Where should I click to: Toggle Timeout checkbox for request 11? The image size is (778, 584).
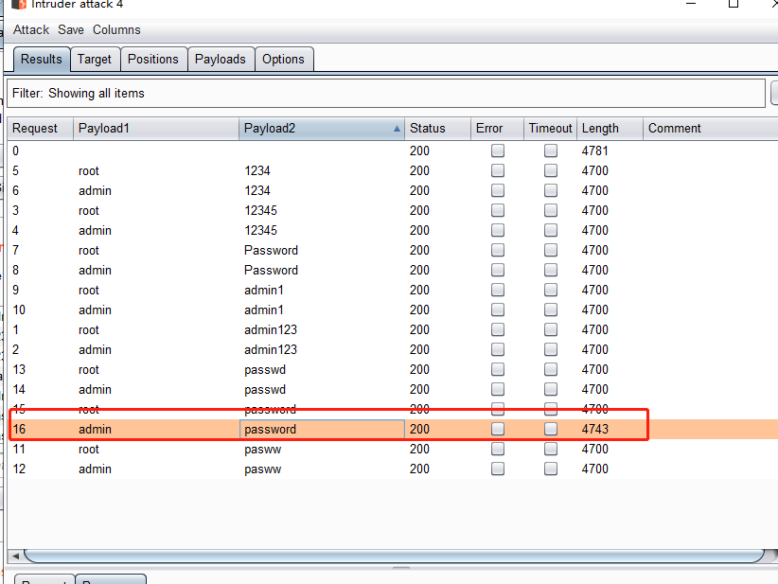pyautogui.click(x=551, y=449)
